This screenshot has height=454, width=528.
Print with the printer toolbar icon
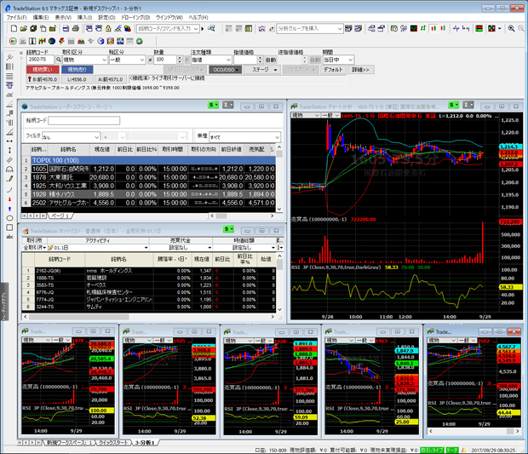click(x=76, y=29)
